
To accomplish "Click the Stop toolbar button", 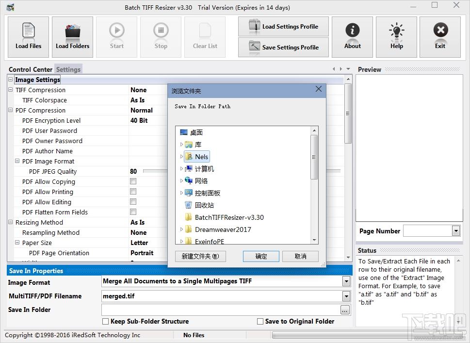I will [161, 37].
